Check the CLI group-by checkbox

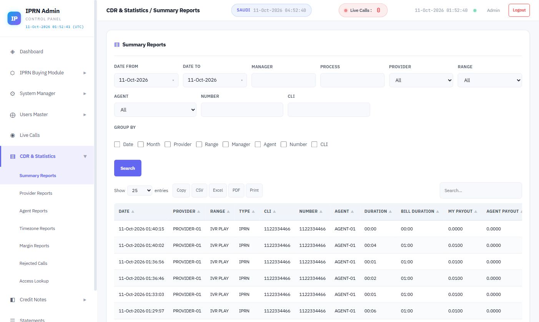314,145
